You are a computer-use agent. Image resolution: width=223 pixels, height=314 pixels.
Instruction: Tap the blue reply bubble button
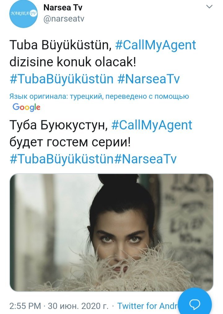tap(195, 304)
